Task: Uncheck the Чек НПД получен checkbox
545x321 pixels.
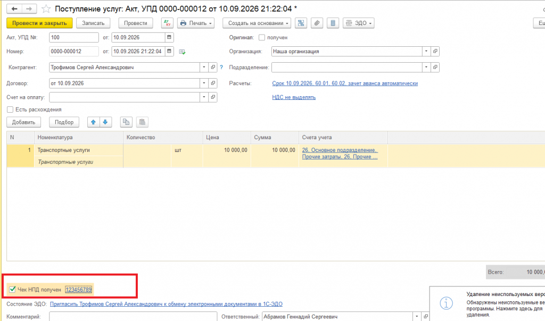Action: [12, 290]
